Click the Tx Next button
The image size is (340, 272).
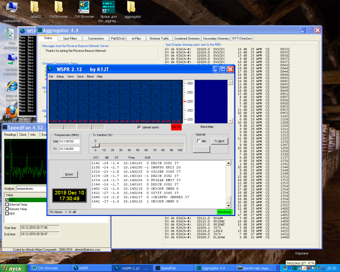(219, 141)
